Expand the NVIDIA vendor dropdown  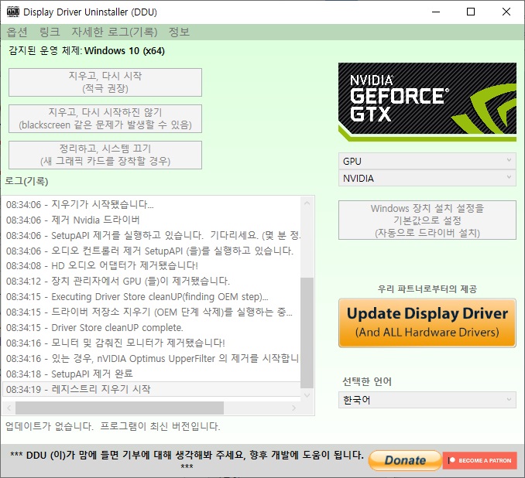click(x=427, y=179)
